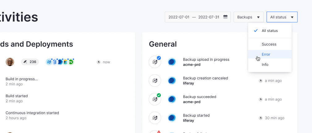This screenshot has height=133, width=312.
Task: Edit the end date 2022-07-31
Action: [208, 17]
